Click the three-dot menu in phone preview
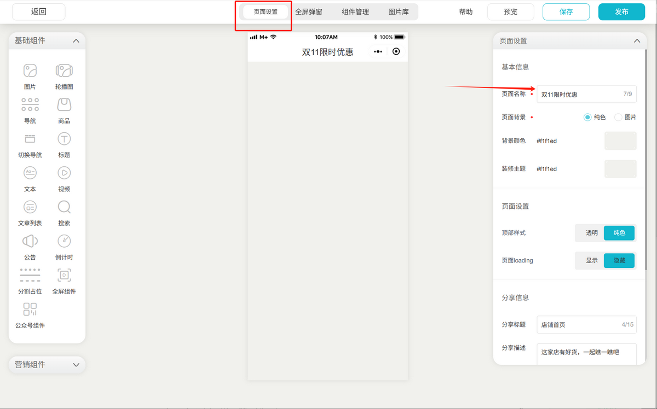657x409 pixels. point(378,51)
